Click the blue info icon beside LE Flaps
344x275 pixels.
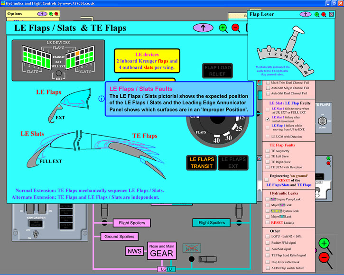(101, 99)
